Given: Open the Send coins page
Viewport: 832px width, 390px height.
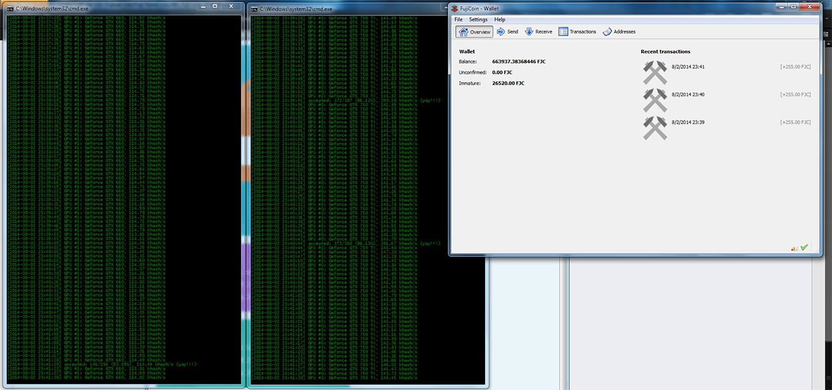Looking at the screenshot, I should tap(507, 32).
